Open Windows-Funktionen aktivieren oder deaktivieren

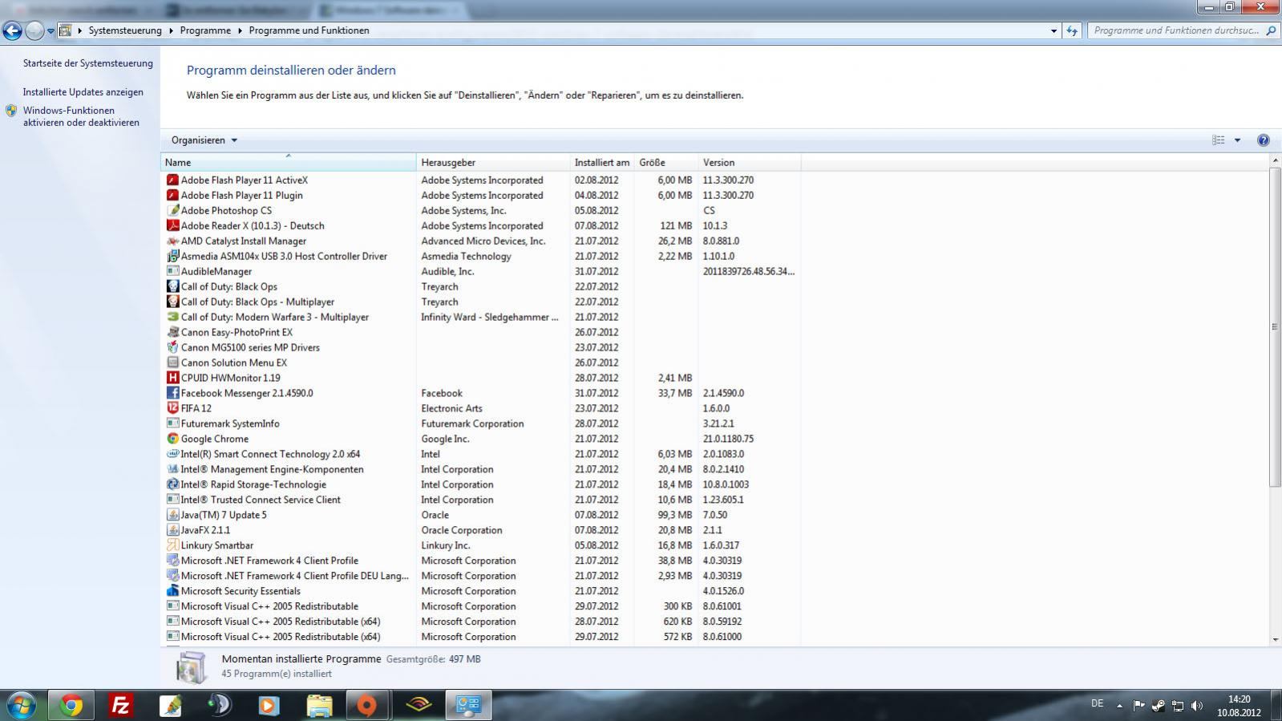pos(81,117)
